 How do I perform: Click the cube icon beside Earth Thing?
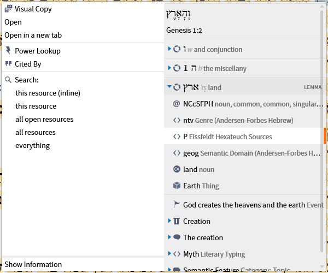point(177,186)
